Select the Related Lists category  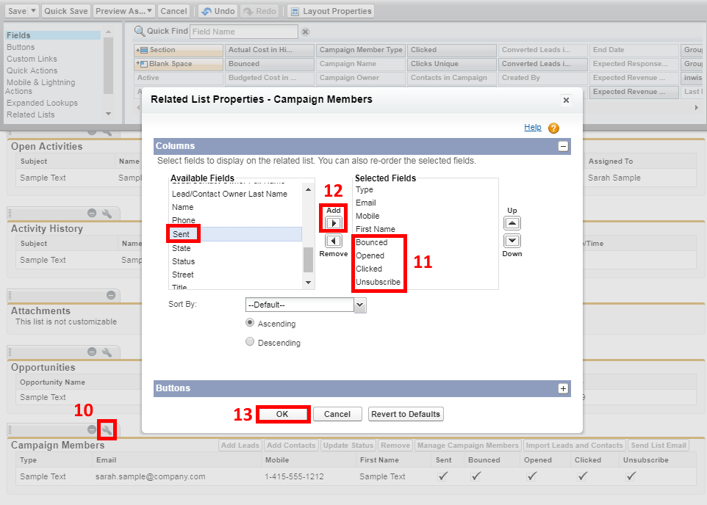tap(31, 115)
